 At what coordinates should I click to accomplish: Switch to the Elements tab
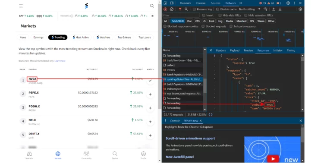tap(185, 3)
